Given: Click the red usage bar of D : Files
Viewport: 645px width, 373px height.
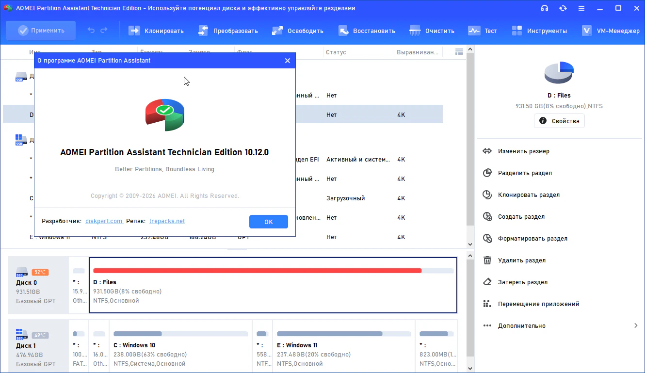Looking at the screenshot, I should pos(257,271).
